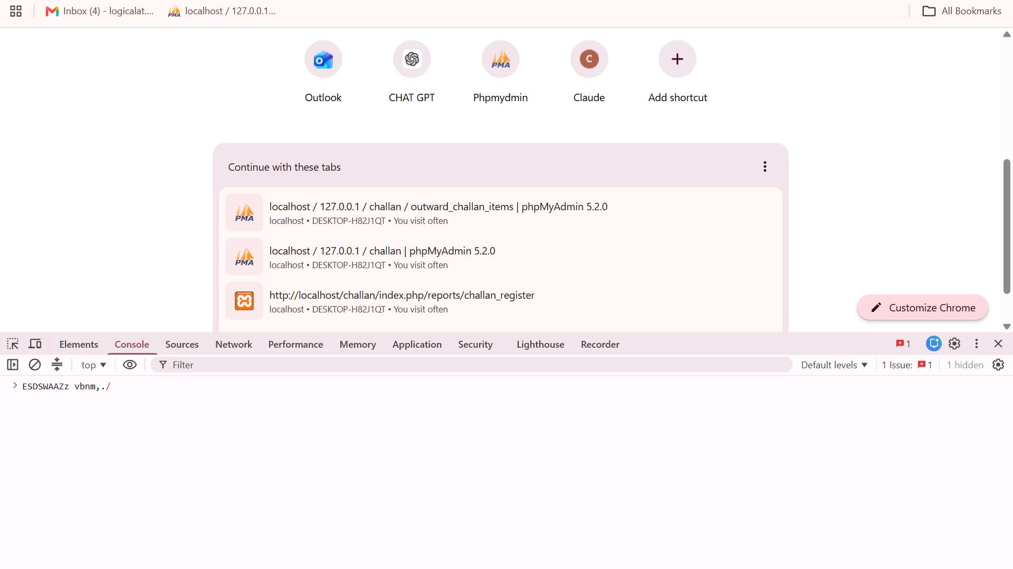Click the page scrollbar down arrow

pyautogui.click(x=1007, y=327)
